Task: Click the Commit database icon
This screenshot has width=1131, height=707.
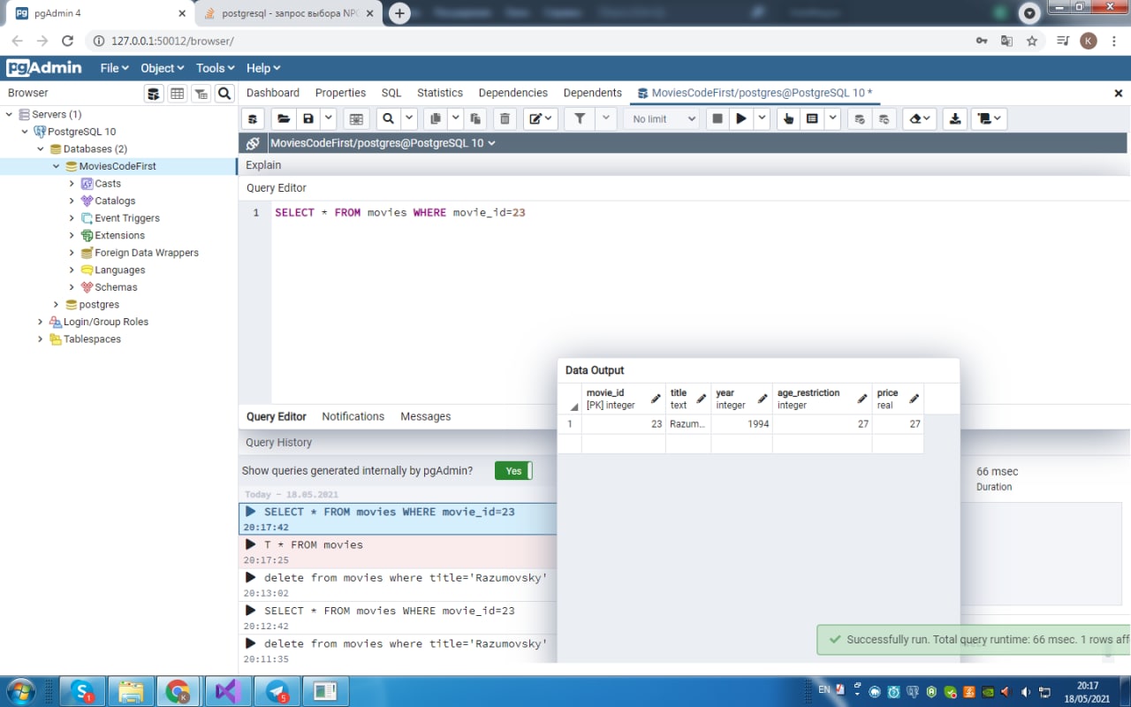Action: coord(860,118)
